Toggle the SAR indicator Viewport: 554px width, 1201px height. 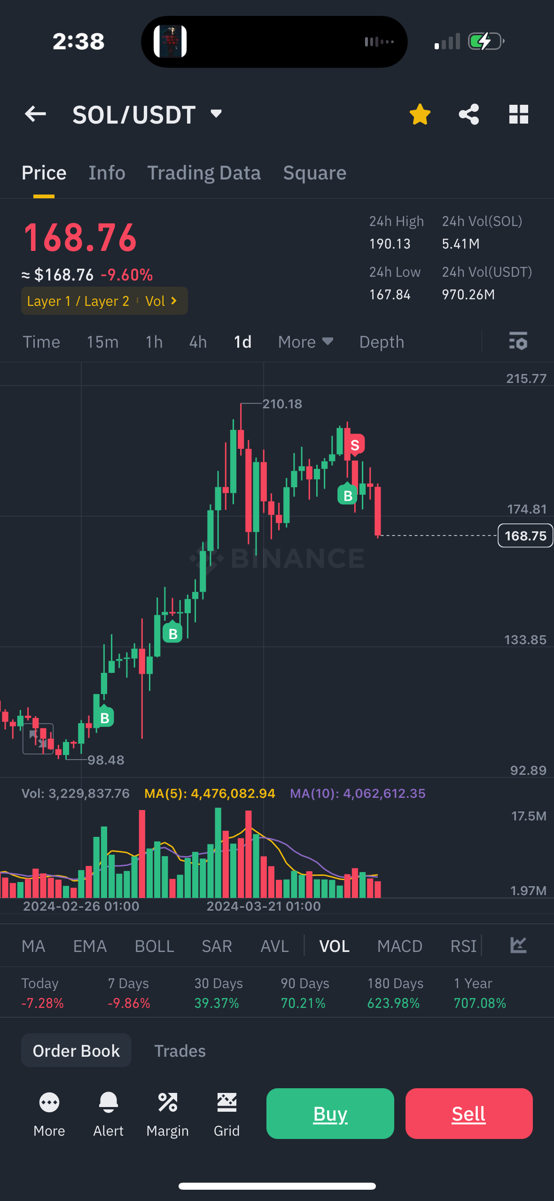(x=217, y=946)
